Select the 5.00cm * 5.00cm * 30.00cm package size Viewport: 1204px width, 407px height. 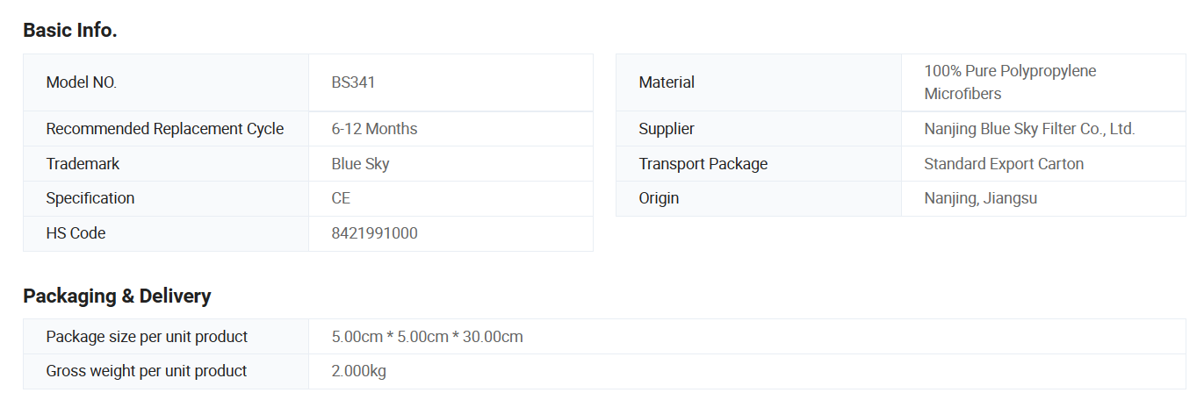pyautogui.click(x=428, y=337)
